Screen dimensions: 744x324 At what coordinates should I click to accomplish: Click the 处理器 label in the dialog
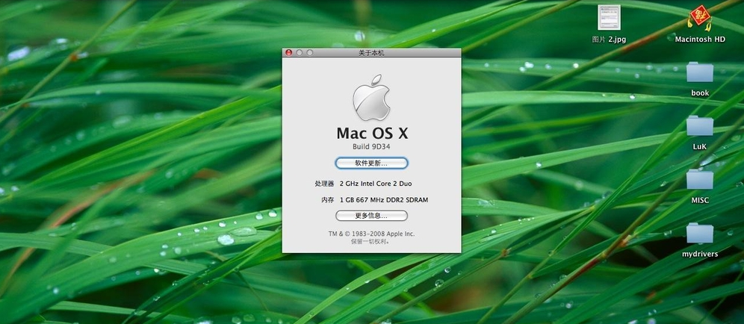coord(325,184)
